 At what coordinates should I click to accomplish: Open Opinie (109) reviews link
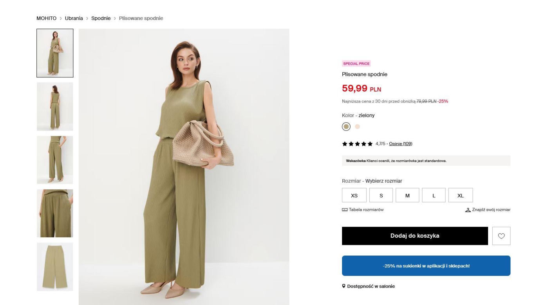pos(401,144)
